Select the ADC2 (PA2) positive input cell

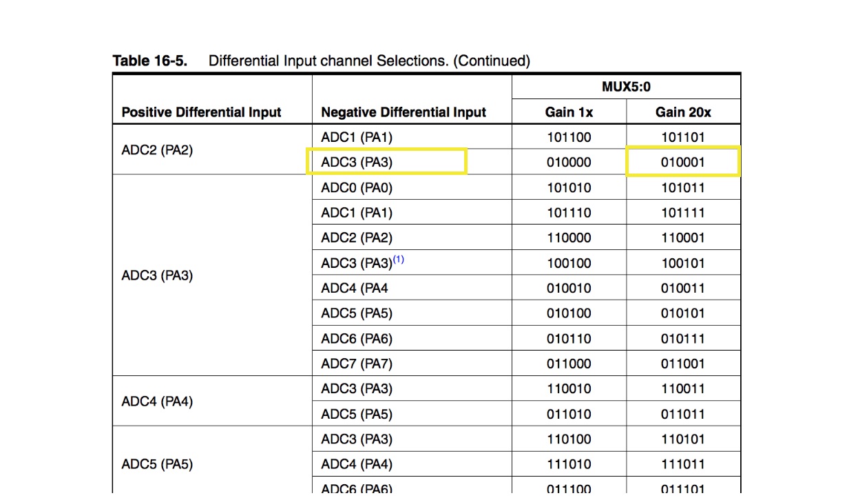point(157,149)
